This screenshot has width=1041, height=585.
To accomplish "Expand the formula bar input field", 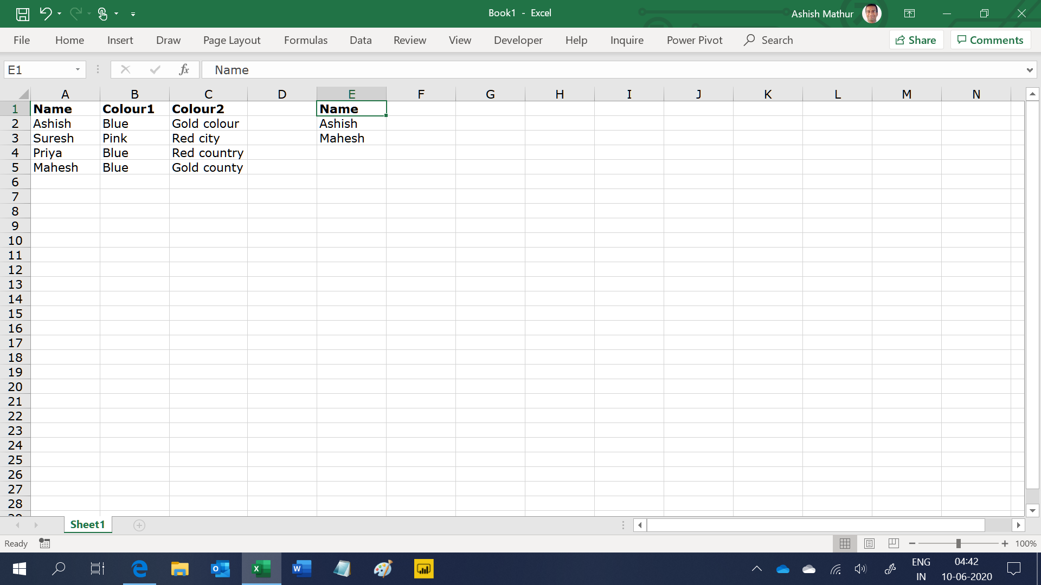I will (1030, 70).
